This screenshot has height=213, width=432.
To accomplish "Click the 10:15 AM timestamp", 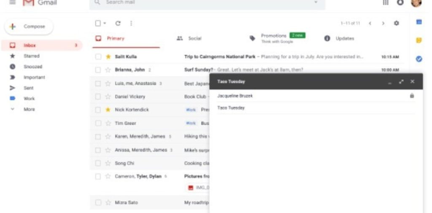I will [390, 57].
